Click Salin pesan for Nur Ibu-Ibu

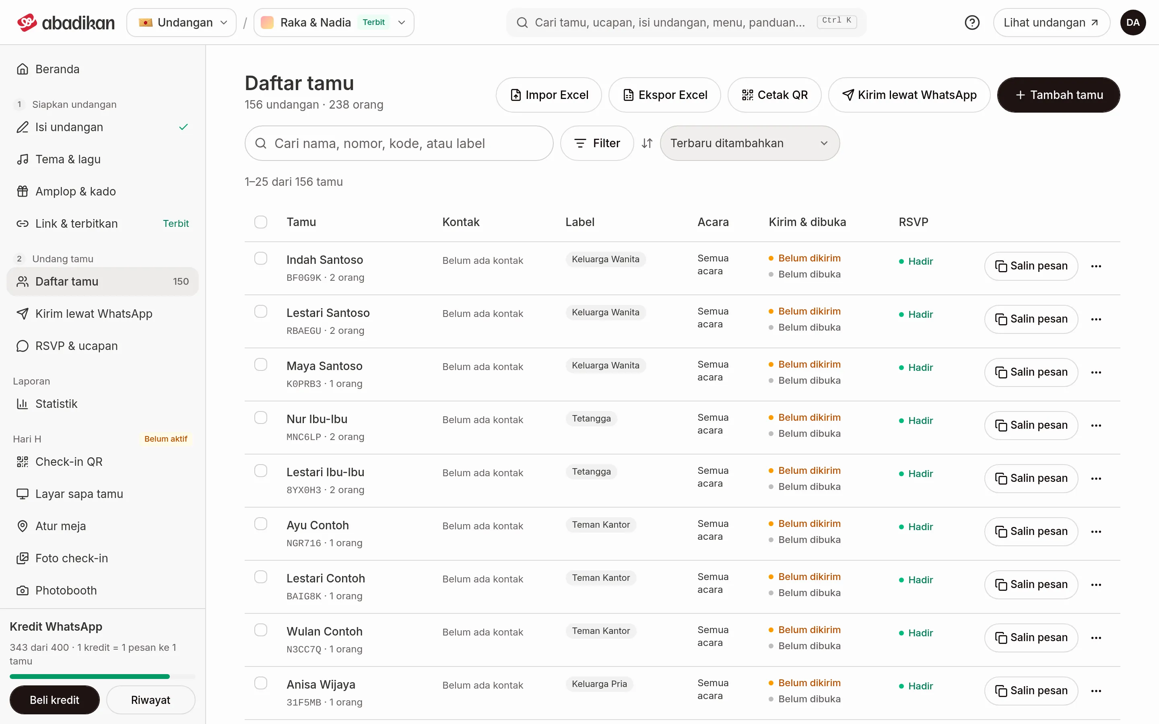[x=1031, y=425]
